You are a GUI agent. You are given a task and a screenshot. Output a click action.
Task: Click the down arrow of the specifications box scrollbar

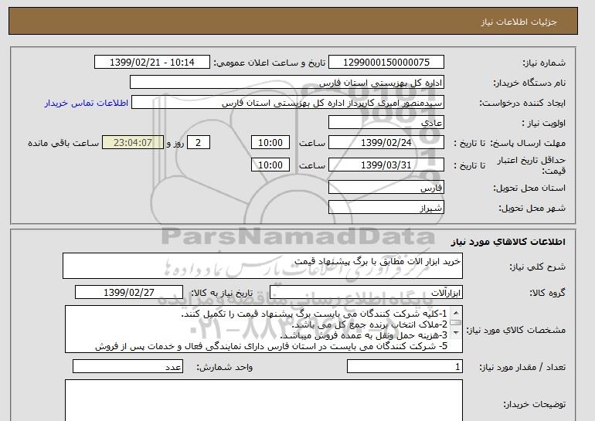click(x=456, y=333)
